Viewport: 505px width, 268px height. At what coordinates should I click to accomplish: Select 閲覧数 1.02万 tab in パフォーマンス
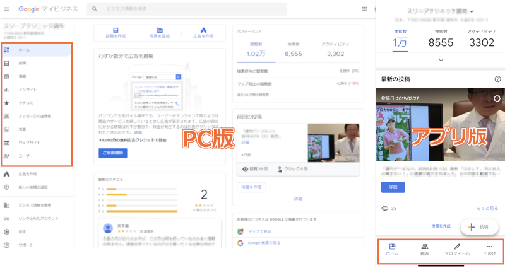pyautogui.click(x=256, y=50)
